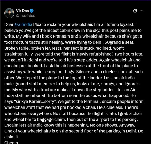Screen dimensions: 151x144
Task: Click the display name "Vir Das"
Action: point(22,11)
